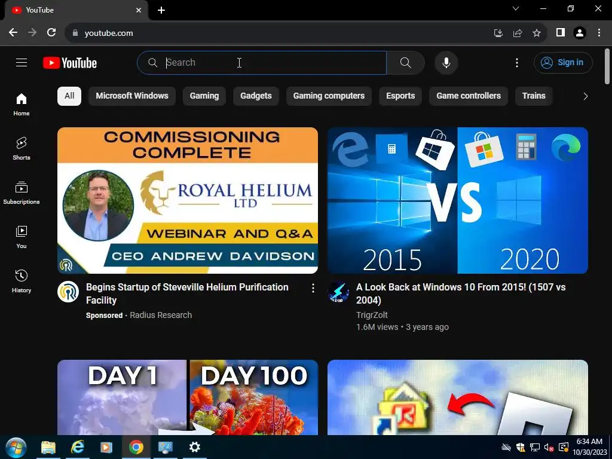Viewport: 612px width, 459px height.
Task: Go back in Chrome
Action: click(x=13, y=33)
